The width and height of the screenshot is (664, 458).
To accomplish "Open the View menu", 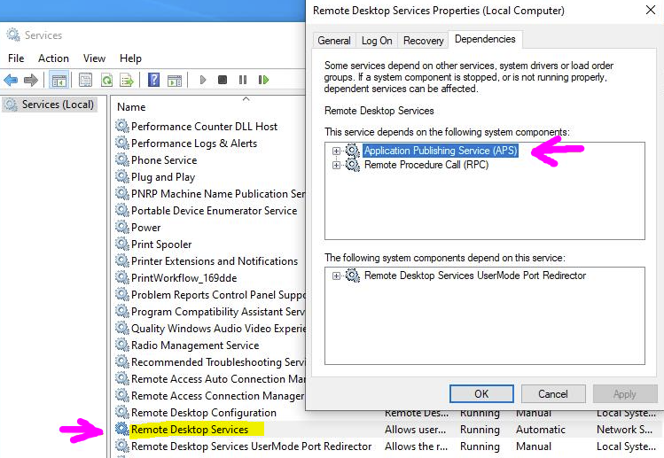I will click(94, 58).
